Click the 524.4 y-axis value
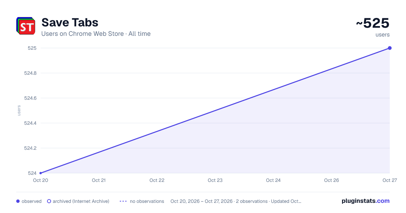The image size is (406, 213). pos(30,123)
